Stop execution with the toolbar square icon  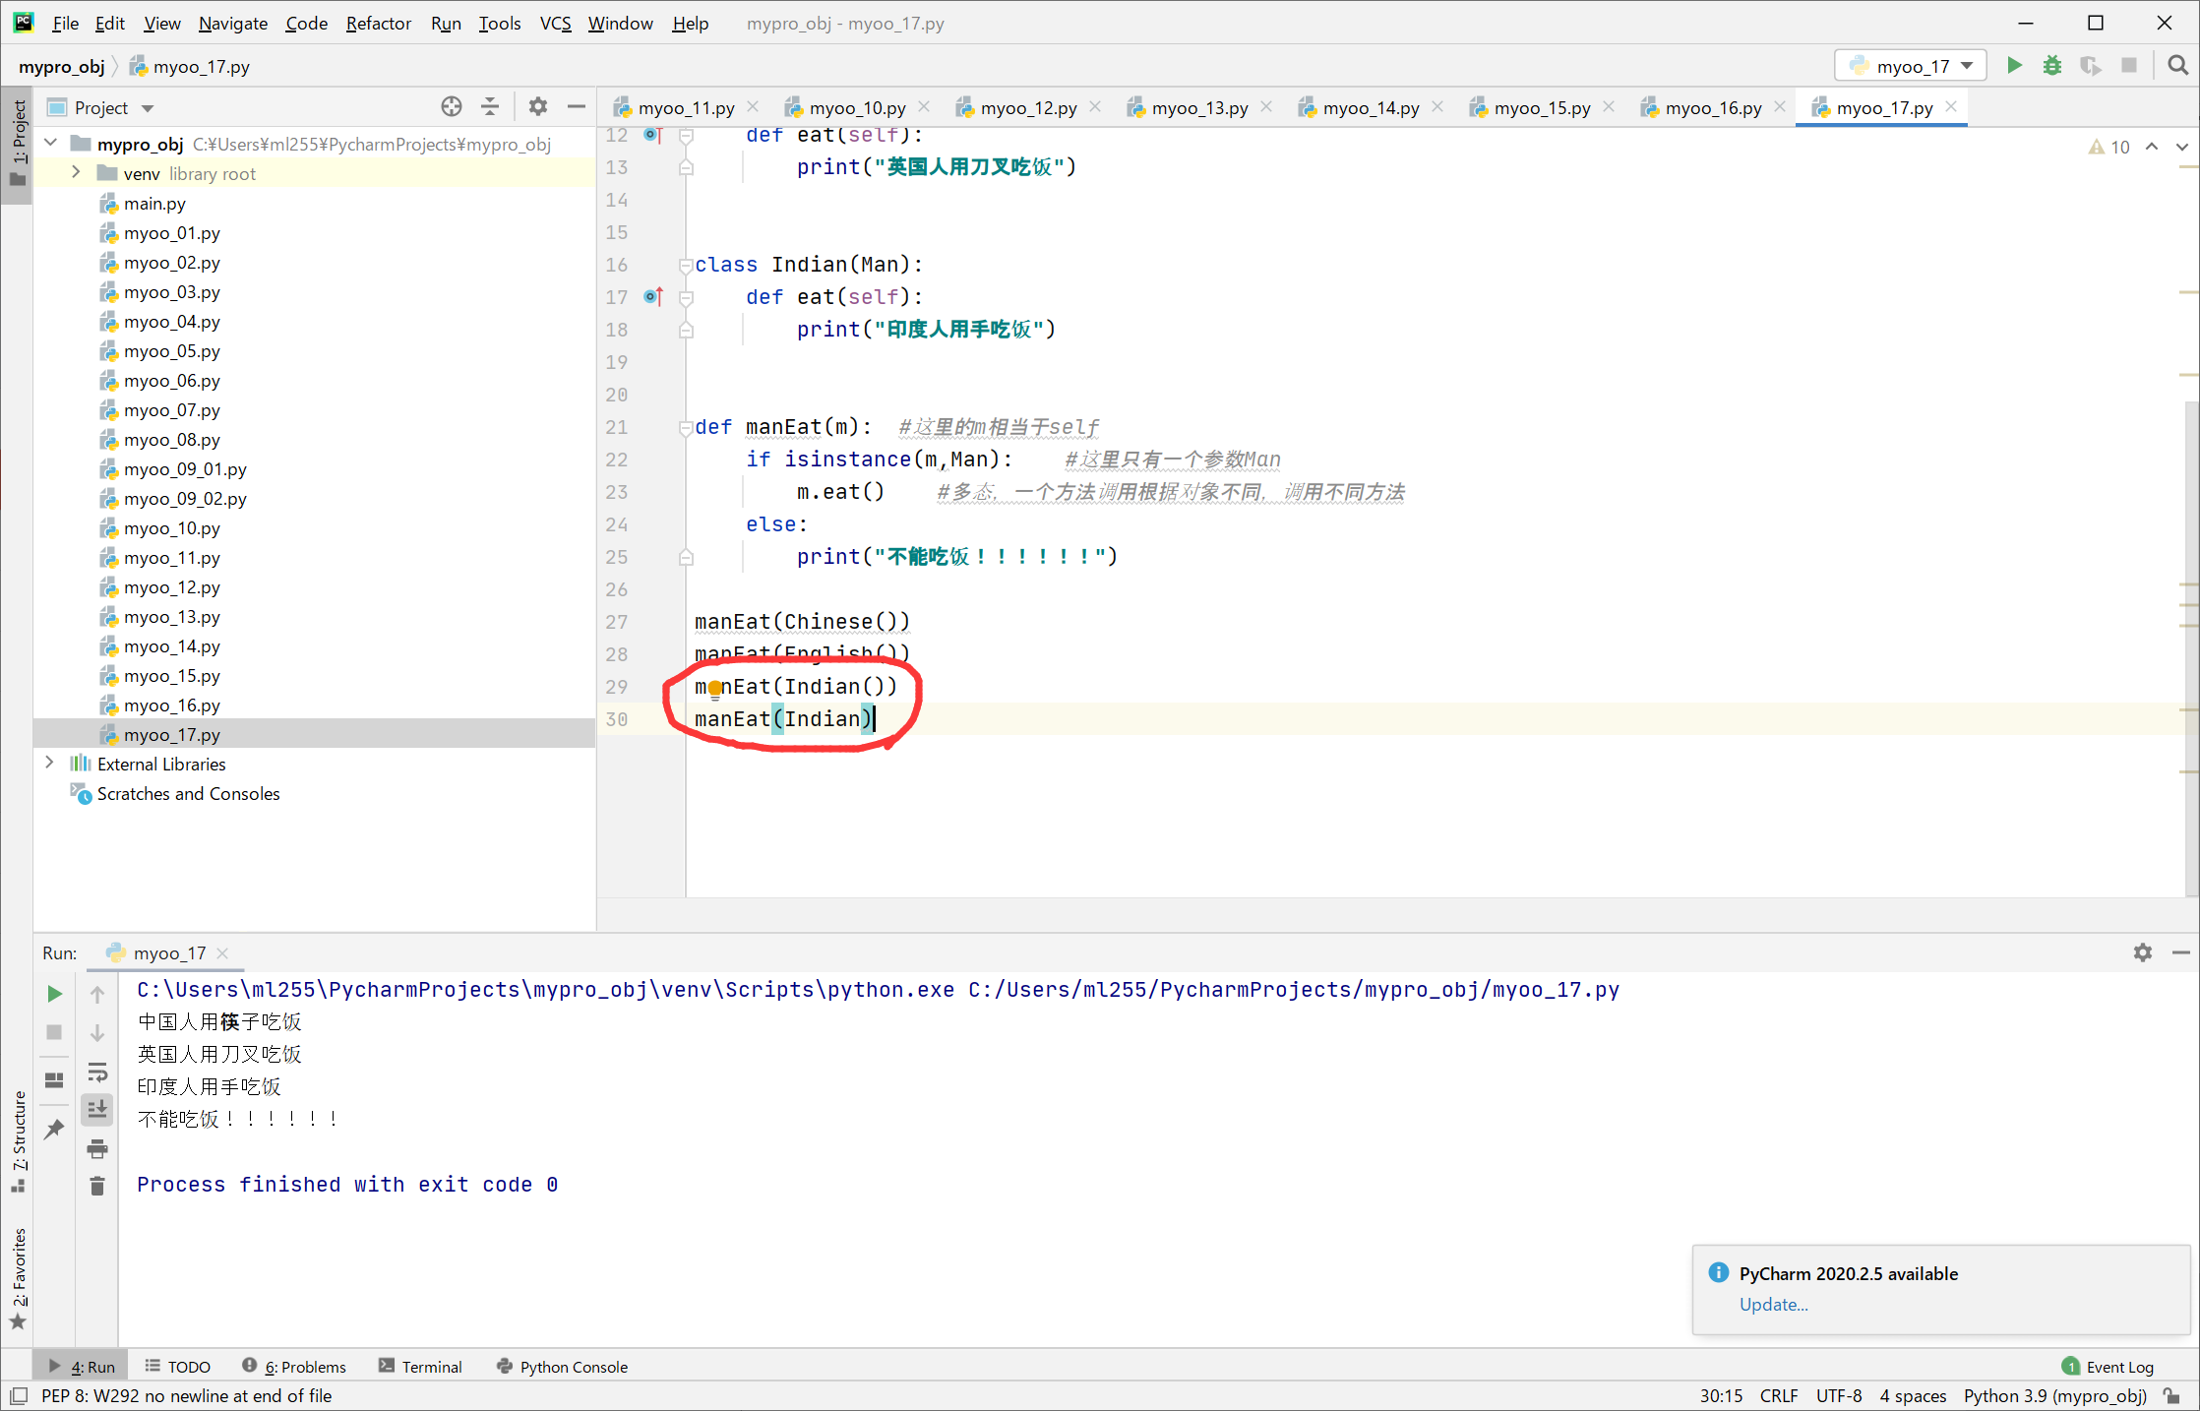click(x=2129, y=66)
